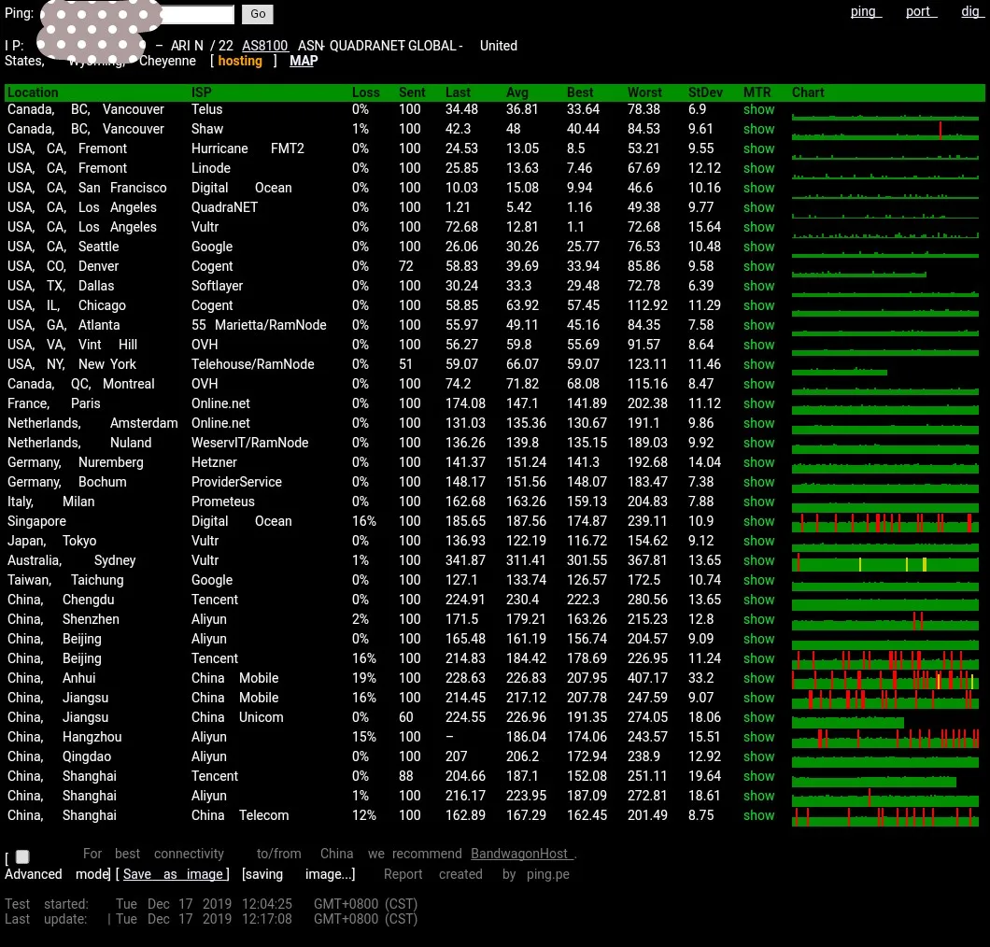Open the port tool link
The height and width of the screenshot is (947, 990).
pyautogui.click(x=921, y=11)
